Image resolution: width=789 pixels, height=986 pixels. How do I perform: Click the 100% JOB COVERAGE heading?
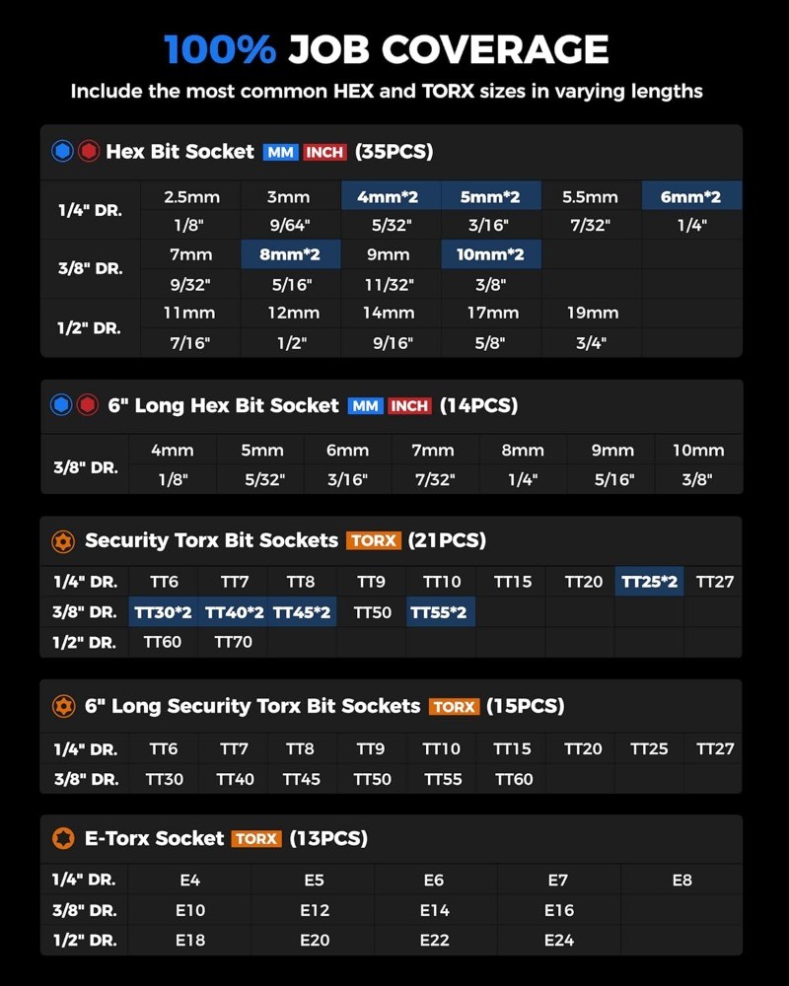[x=386, y=49]
